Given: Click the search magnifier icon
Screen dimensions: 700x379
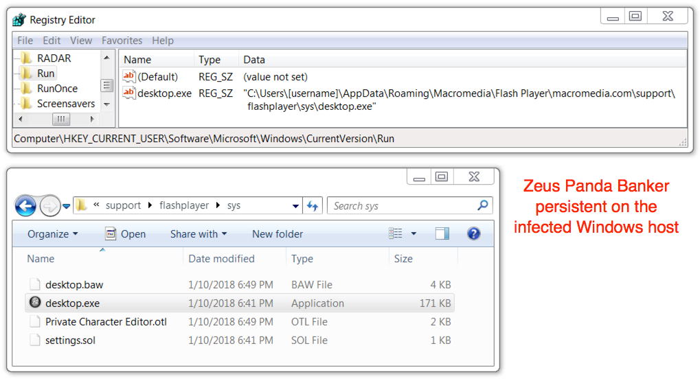Looking at the screenshot, I should coord(483,205).
